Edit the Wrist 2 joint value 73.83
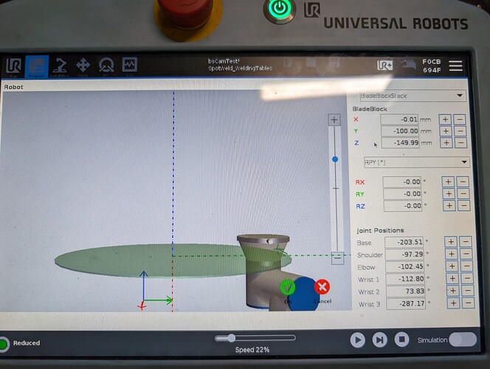The image size is (490, 369). tap(406, 292)
